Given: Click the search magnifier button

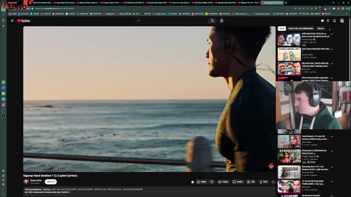Looking at the screenshot, I should coord(212,21).
